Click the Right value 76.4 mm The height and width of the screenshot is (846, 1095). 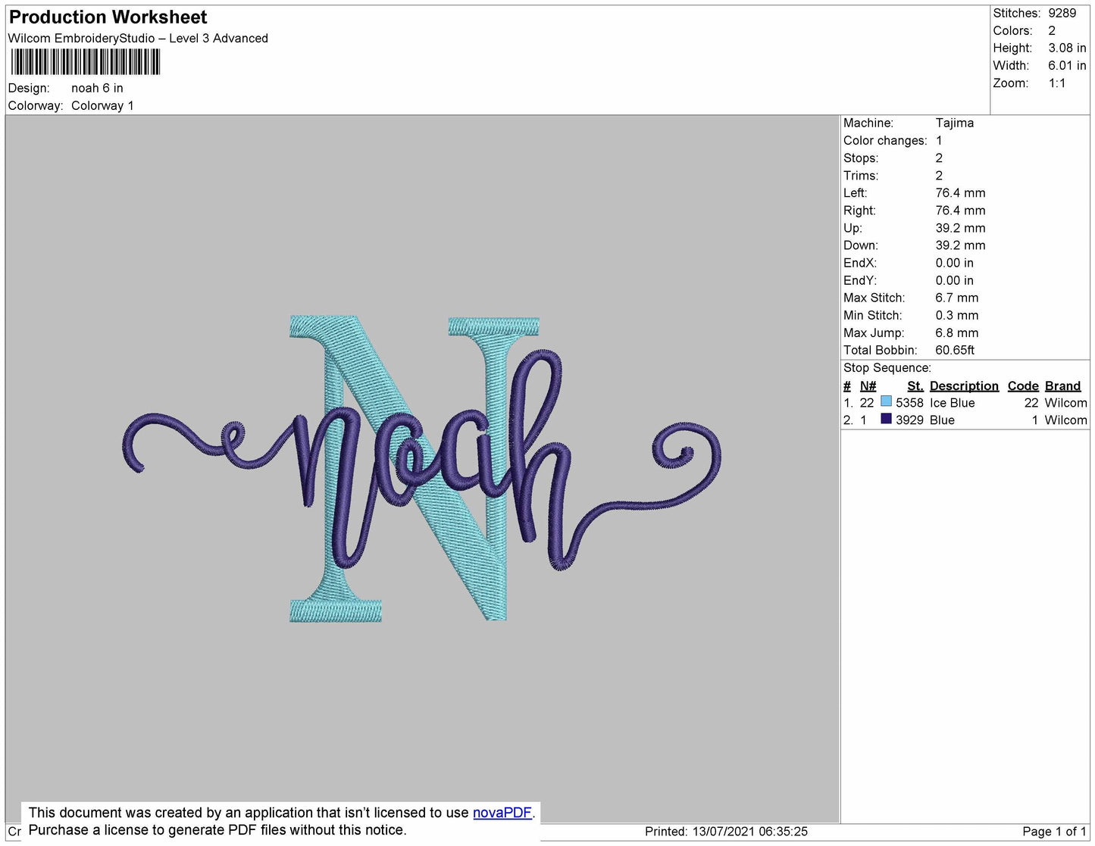[x=960, y=211]
